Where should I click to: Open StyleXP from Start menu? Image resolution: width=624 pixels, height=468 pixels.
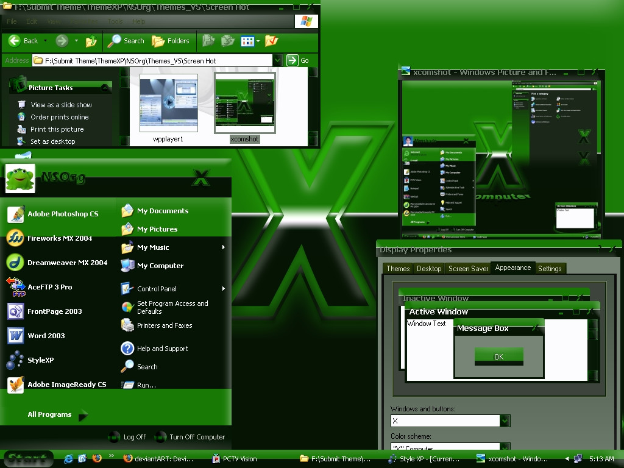tap(30, 360)
